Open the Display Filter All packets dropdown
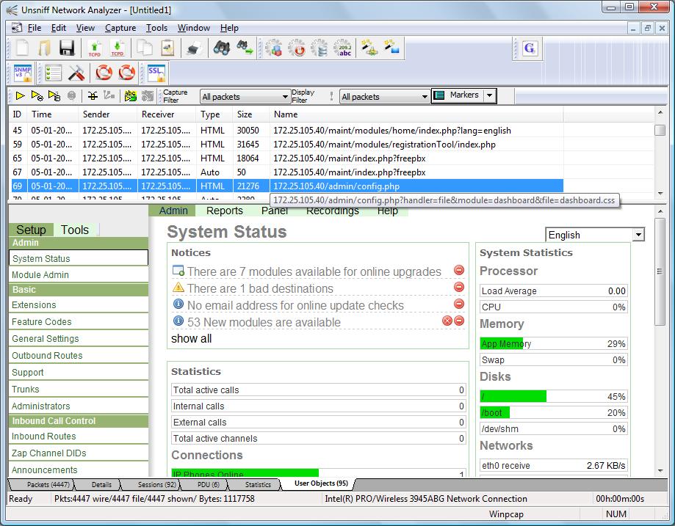Image resolution: width=675 pixels, height=526 pixels. [384, 97]
